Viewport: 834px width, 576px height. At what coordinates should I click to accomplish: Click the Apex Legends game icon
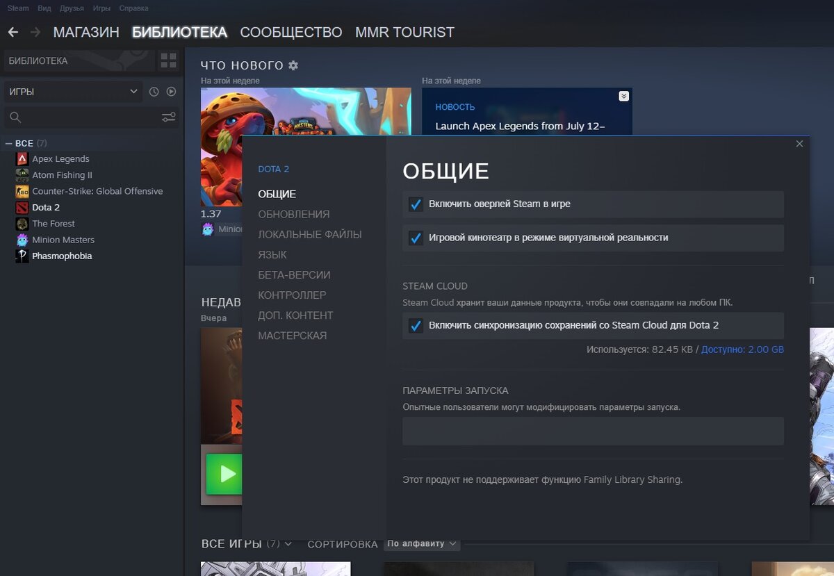(22, 159)
